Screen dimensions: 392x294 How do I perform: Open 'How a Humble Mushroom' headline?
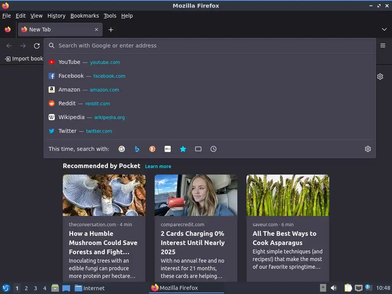(x=103, y=243)
